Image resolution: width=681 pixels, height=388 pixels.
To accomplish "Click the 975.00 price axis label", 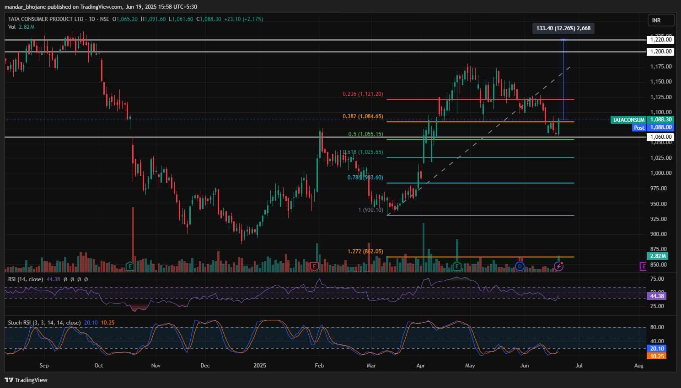I will pos(659,189).
